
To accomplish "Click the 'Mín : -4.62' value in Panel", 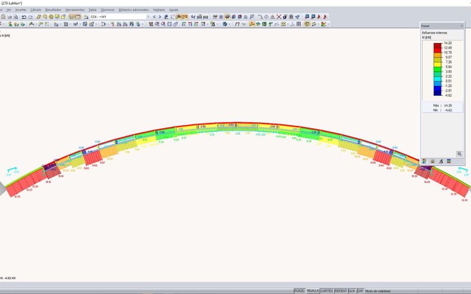I will [x=443, y=111].
